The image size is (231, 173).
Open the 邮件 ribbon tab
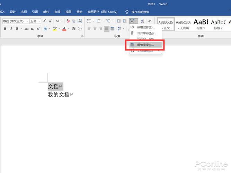coord(46,12)
